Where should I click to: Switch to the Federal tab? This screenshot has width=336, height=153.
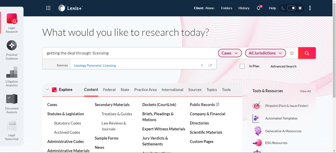tap(109, 90)
